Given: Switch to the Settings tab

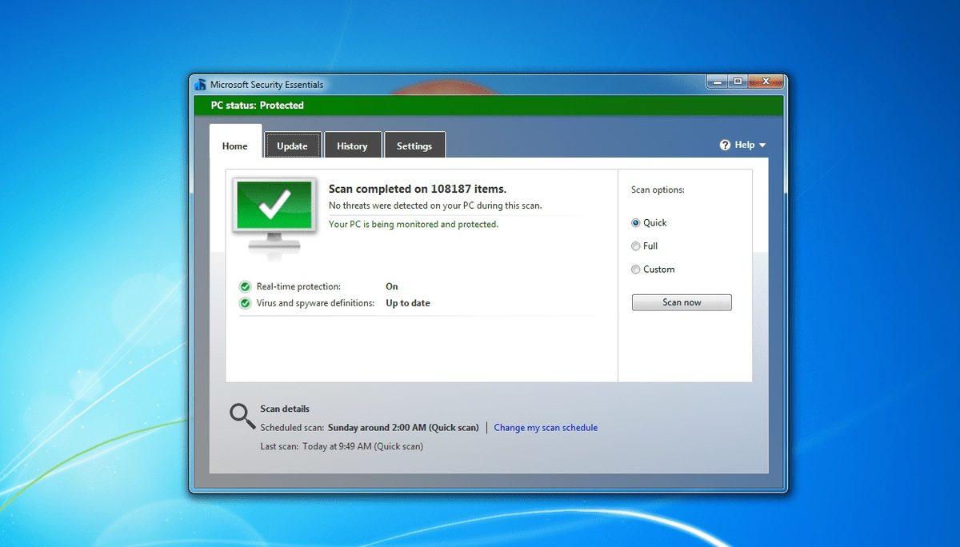Looking at the screenshot, I should click(414, 145).
